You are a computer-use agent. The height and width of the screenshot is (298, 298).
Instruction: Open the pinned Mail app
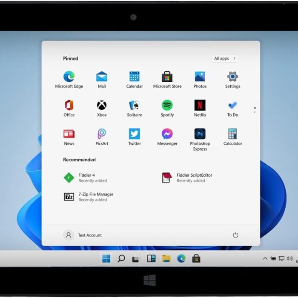pyautogui.click(x=102, y=80)
